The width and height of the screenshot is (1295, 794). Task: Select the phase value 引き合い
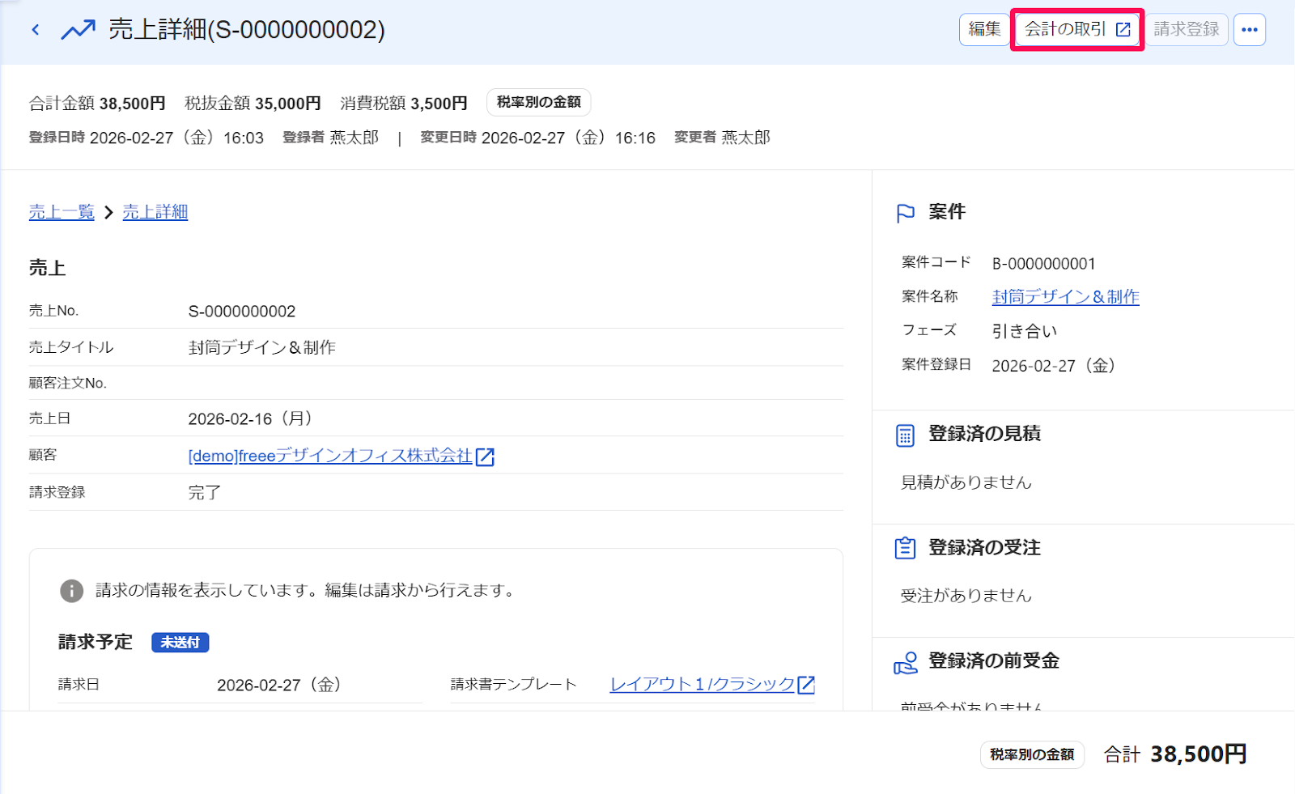(x=1025, y=331)
